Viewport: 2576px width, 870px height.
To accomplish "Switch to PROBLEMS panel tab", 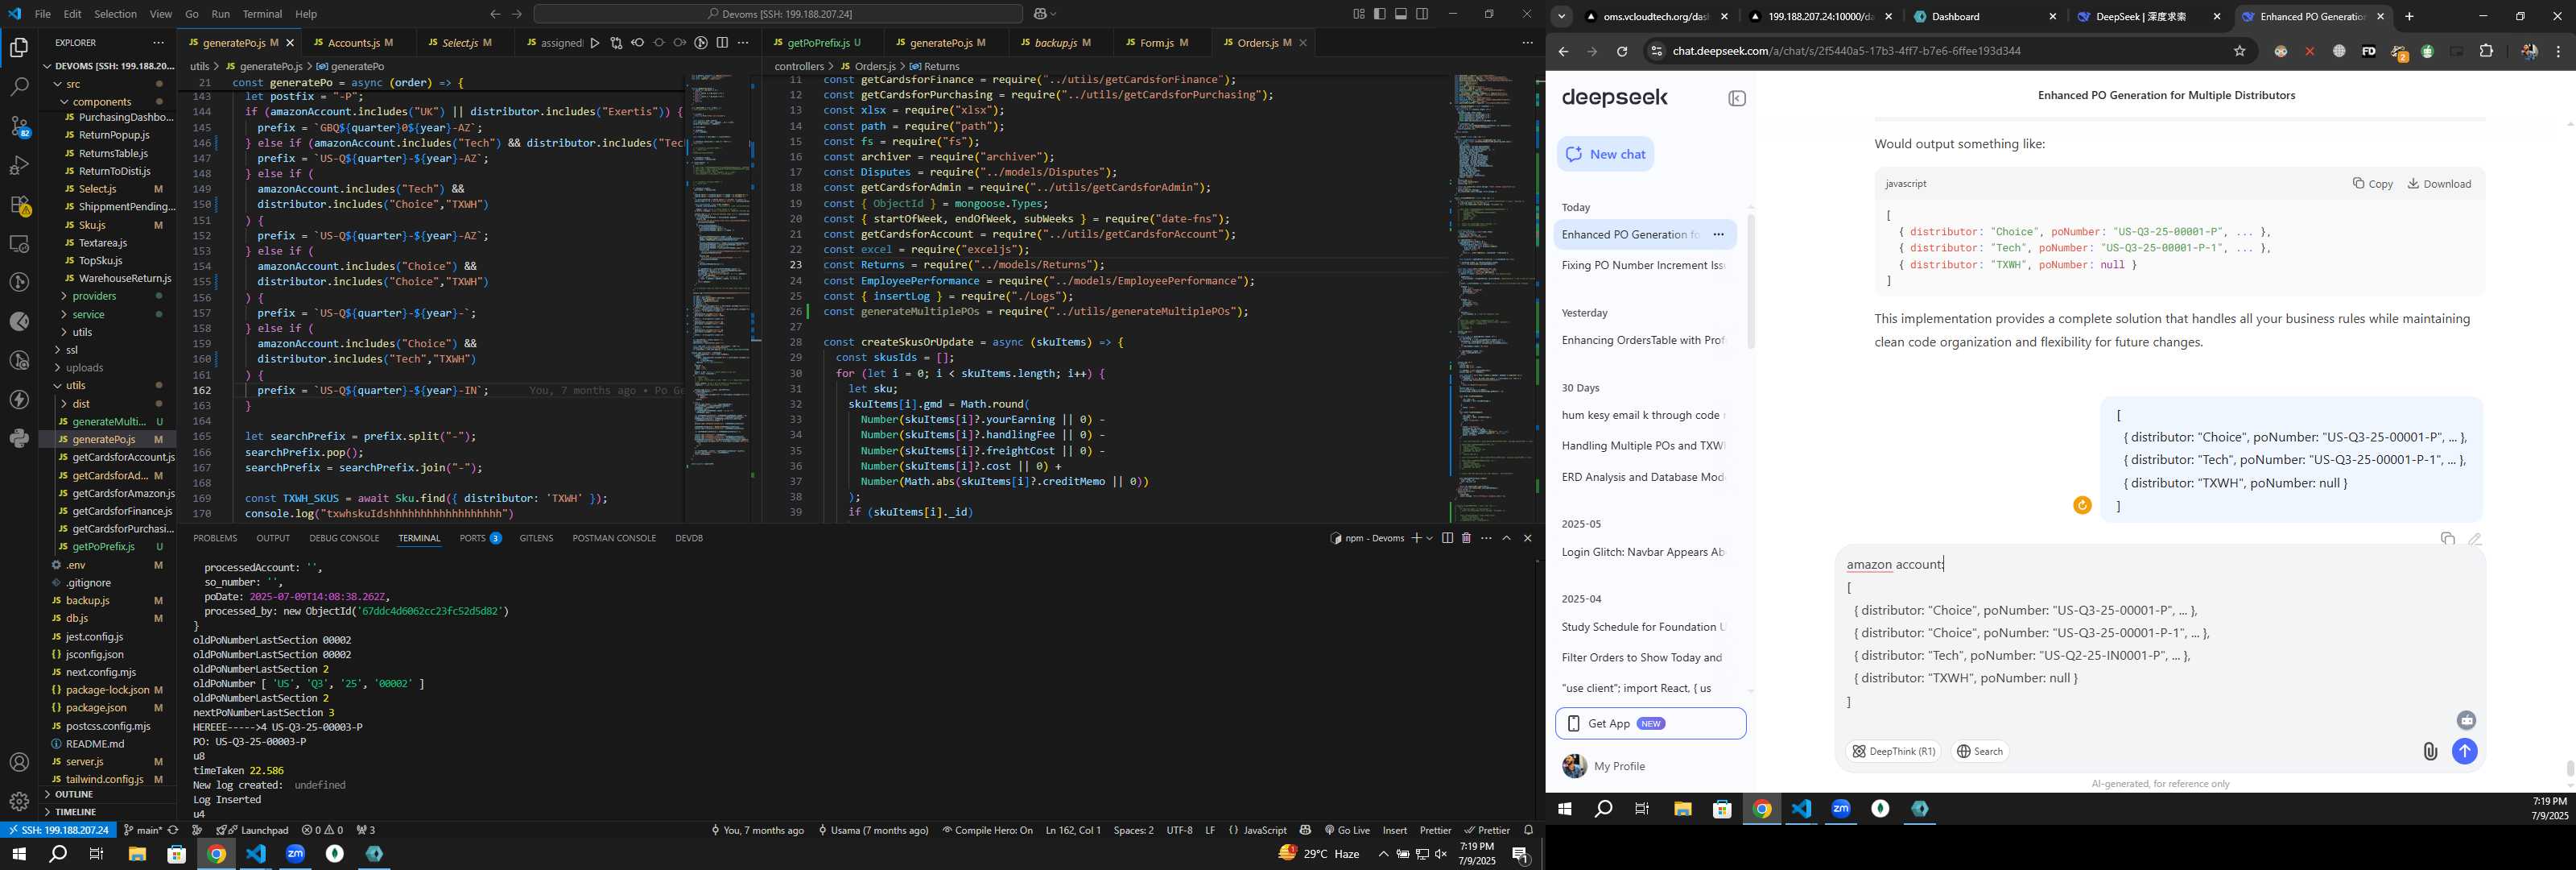I will [215, 539].
